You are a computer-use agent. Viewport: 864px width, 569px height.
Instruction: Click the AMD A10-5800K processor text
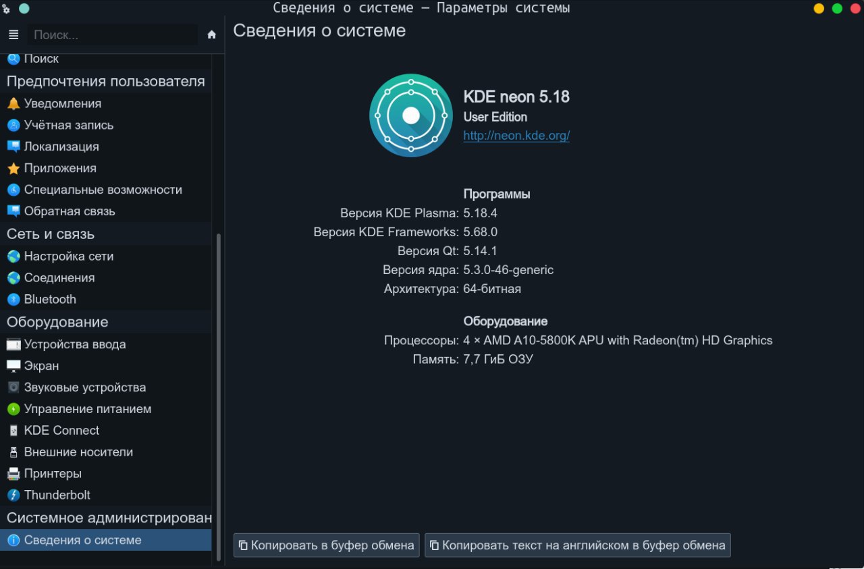pos(618,341)
